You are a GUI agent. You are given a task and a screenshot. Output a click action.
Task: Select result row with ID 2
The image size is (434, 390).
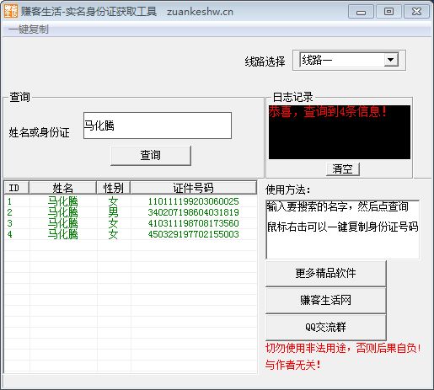(131, 212)
